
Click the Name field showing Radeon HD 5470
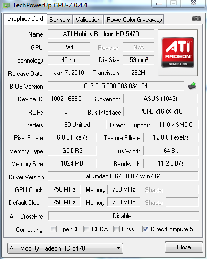pos(101,34)
